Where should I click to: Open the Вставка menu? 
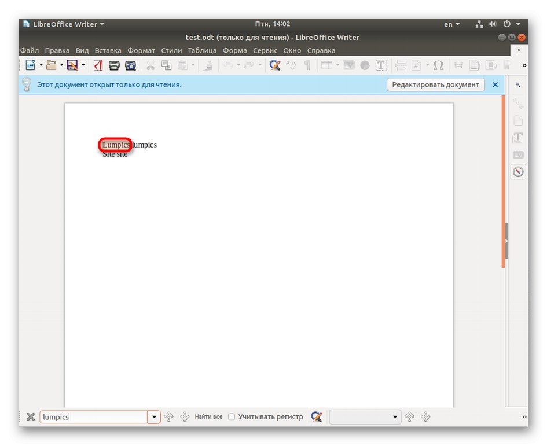point(108,50)
